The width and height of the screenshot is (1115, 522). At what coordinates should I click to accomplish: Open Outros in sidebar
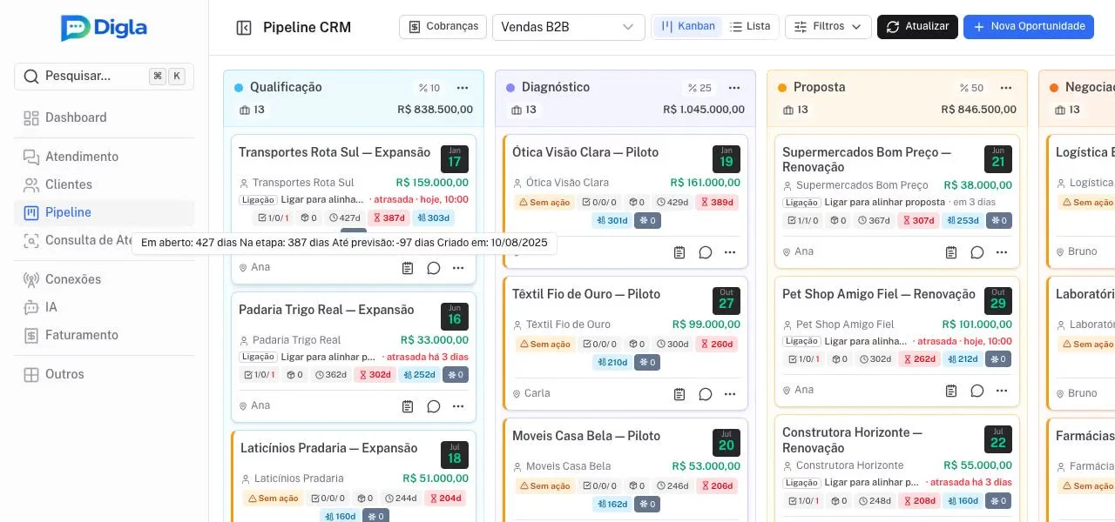pos(104,374)
